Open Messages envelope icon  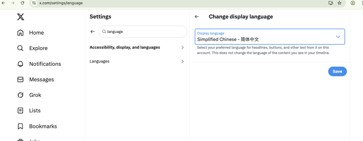click(20, 79)
